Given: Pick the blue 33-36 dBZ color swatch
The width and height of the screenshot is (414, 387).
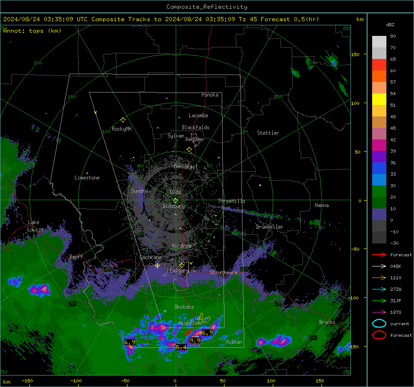Looking at the screenshot, I should (379, 168).
